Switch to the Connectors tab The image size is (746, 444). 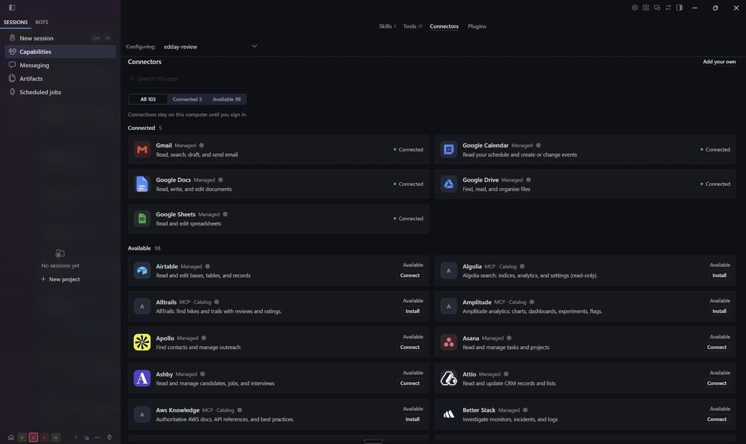click(x=444, y=26)
